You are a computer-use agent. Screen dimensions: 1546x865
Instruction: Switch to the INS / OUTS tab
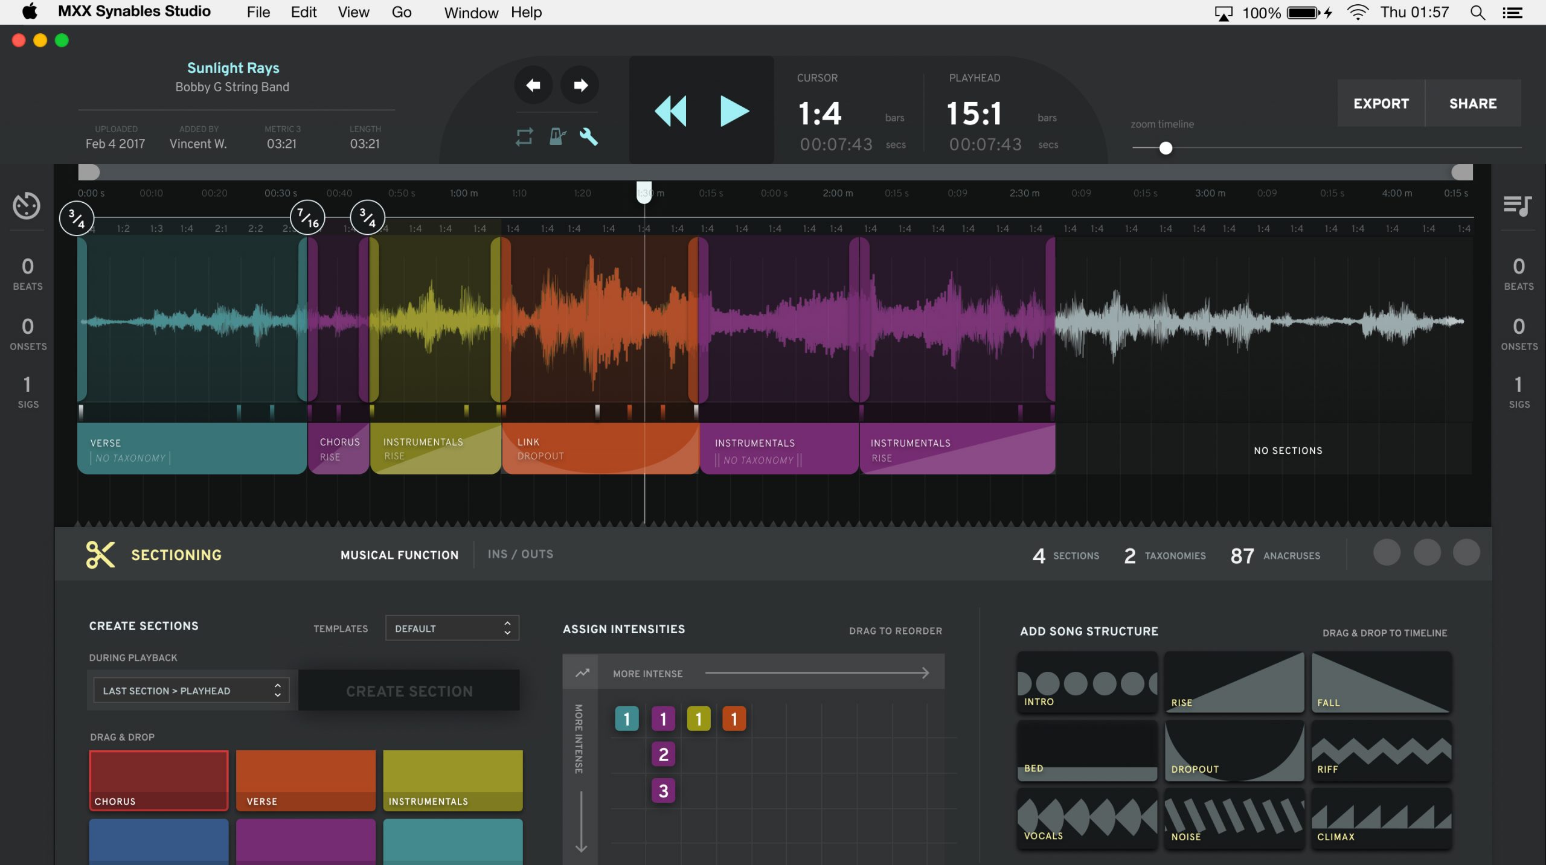(x=521, y=554)
